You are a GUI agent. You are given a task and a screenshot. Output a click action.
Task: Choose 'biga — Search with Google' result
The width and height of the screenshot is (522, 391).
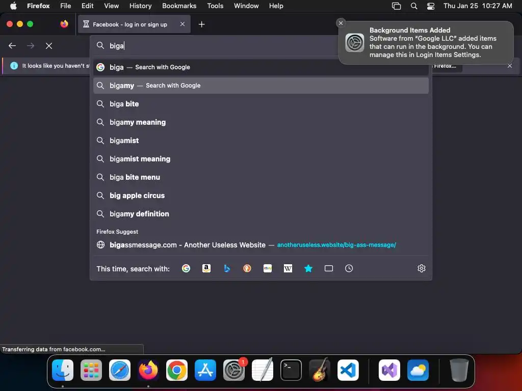(x=261, y=67)
